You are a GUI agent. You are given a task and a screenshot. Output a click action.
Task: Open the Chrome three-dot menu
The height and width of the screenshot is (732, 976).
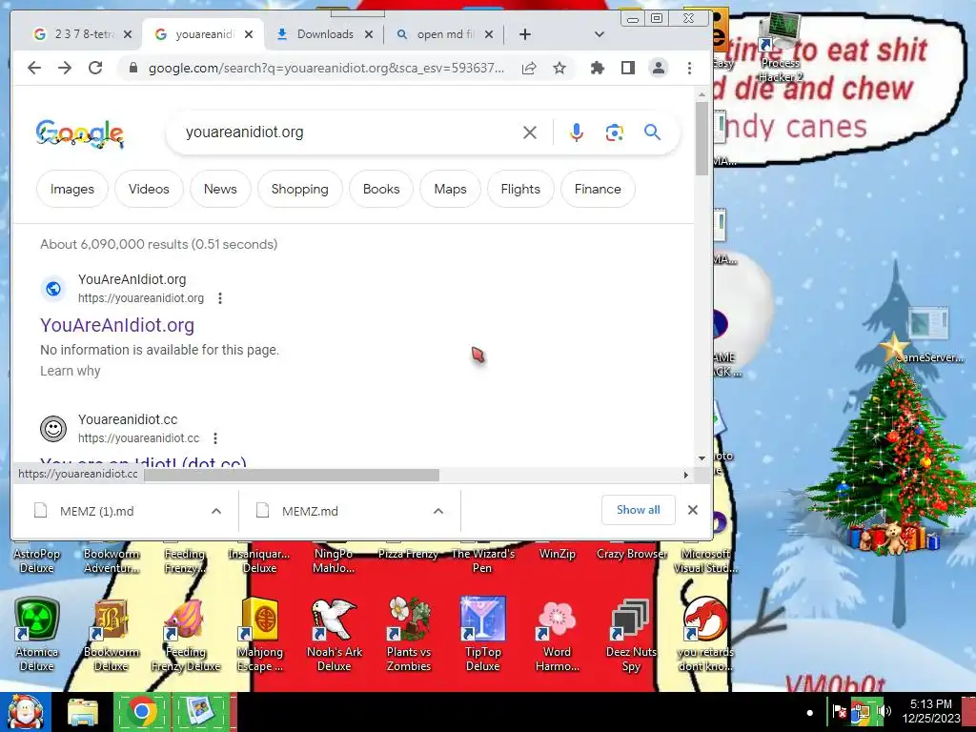(689, 68)
